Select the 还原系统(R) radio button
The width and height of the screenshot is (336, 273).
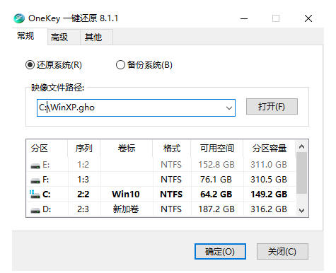pyautogui.click(x=30, y=64)
